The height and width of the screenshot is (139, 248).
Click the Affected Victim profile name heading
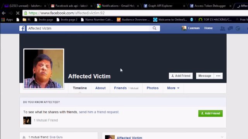pyautogui.click(x=89, y=76)
